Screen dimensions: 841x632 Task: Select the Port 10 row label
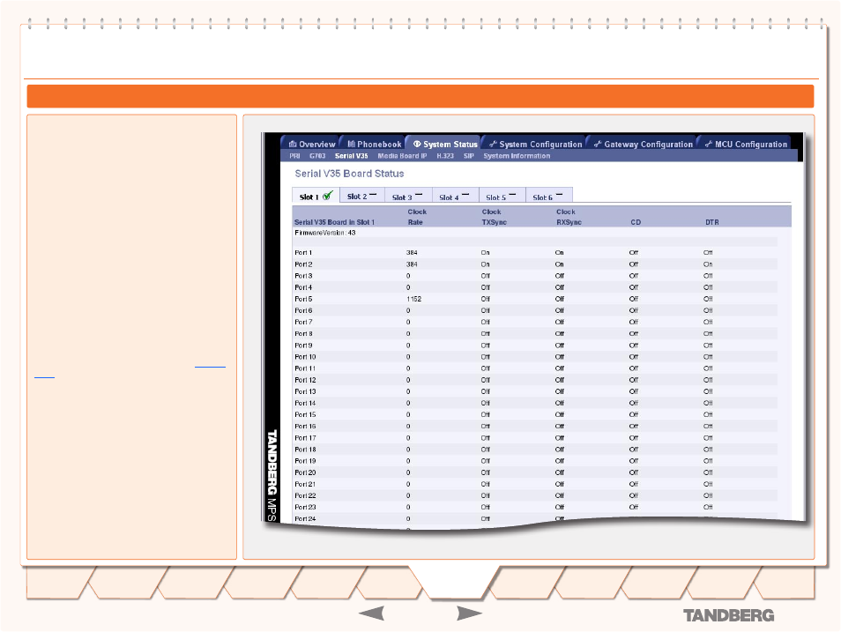(305, 357)
